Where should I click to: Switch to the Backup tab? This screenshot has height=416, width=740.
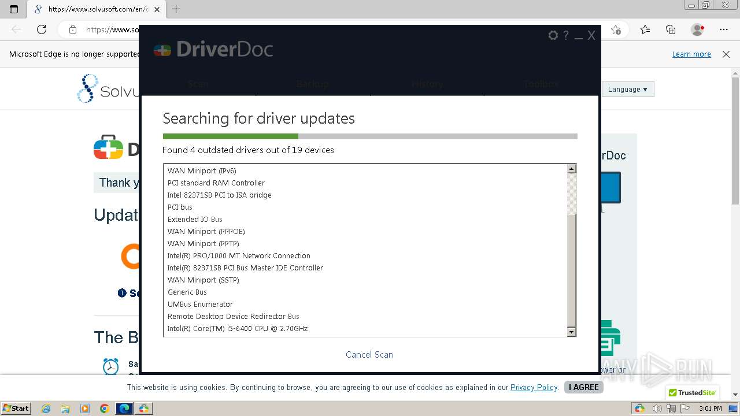[x=312, y=84]
